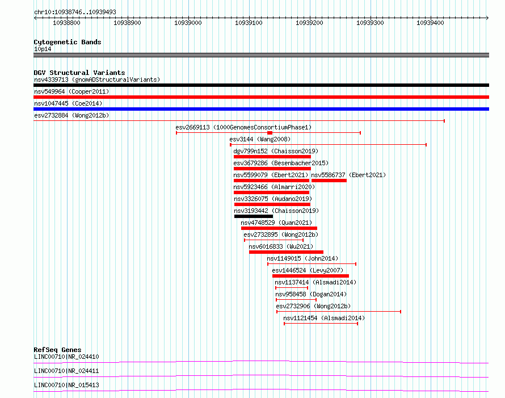
Task: Open LINC00710|NR_024410 gene label
Action: click(66, 357)
